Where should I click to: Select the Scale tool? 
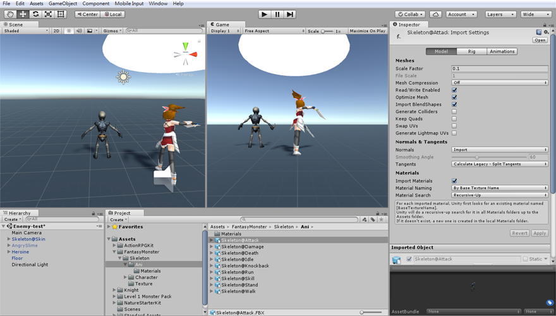click(48, 14)
